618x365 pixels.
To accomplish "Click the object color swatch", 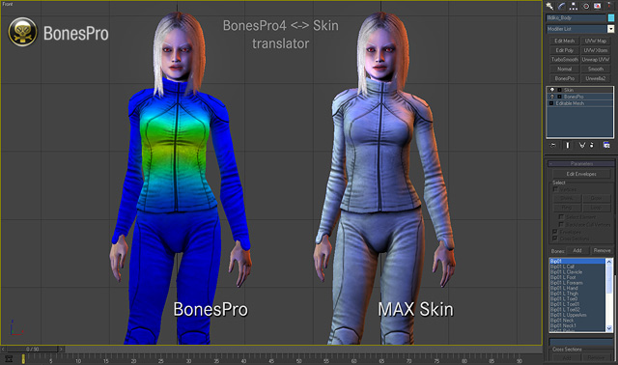I will pyautogui.click(x=611, y=17).
